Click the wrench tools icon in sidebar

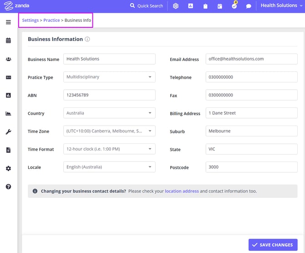pyautogui.click(x=8, y=132)
